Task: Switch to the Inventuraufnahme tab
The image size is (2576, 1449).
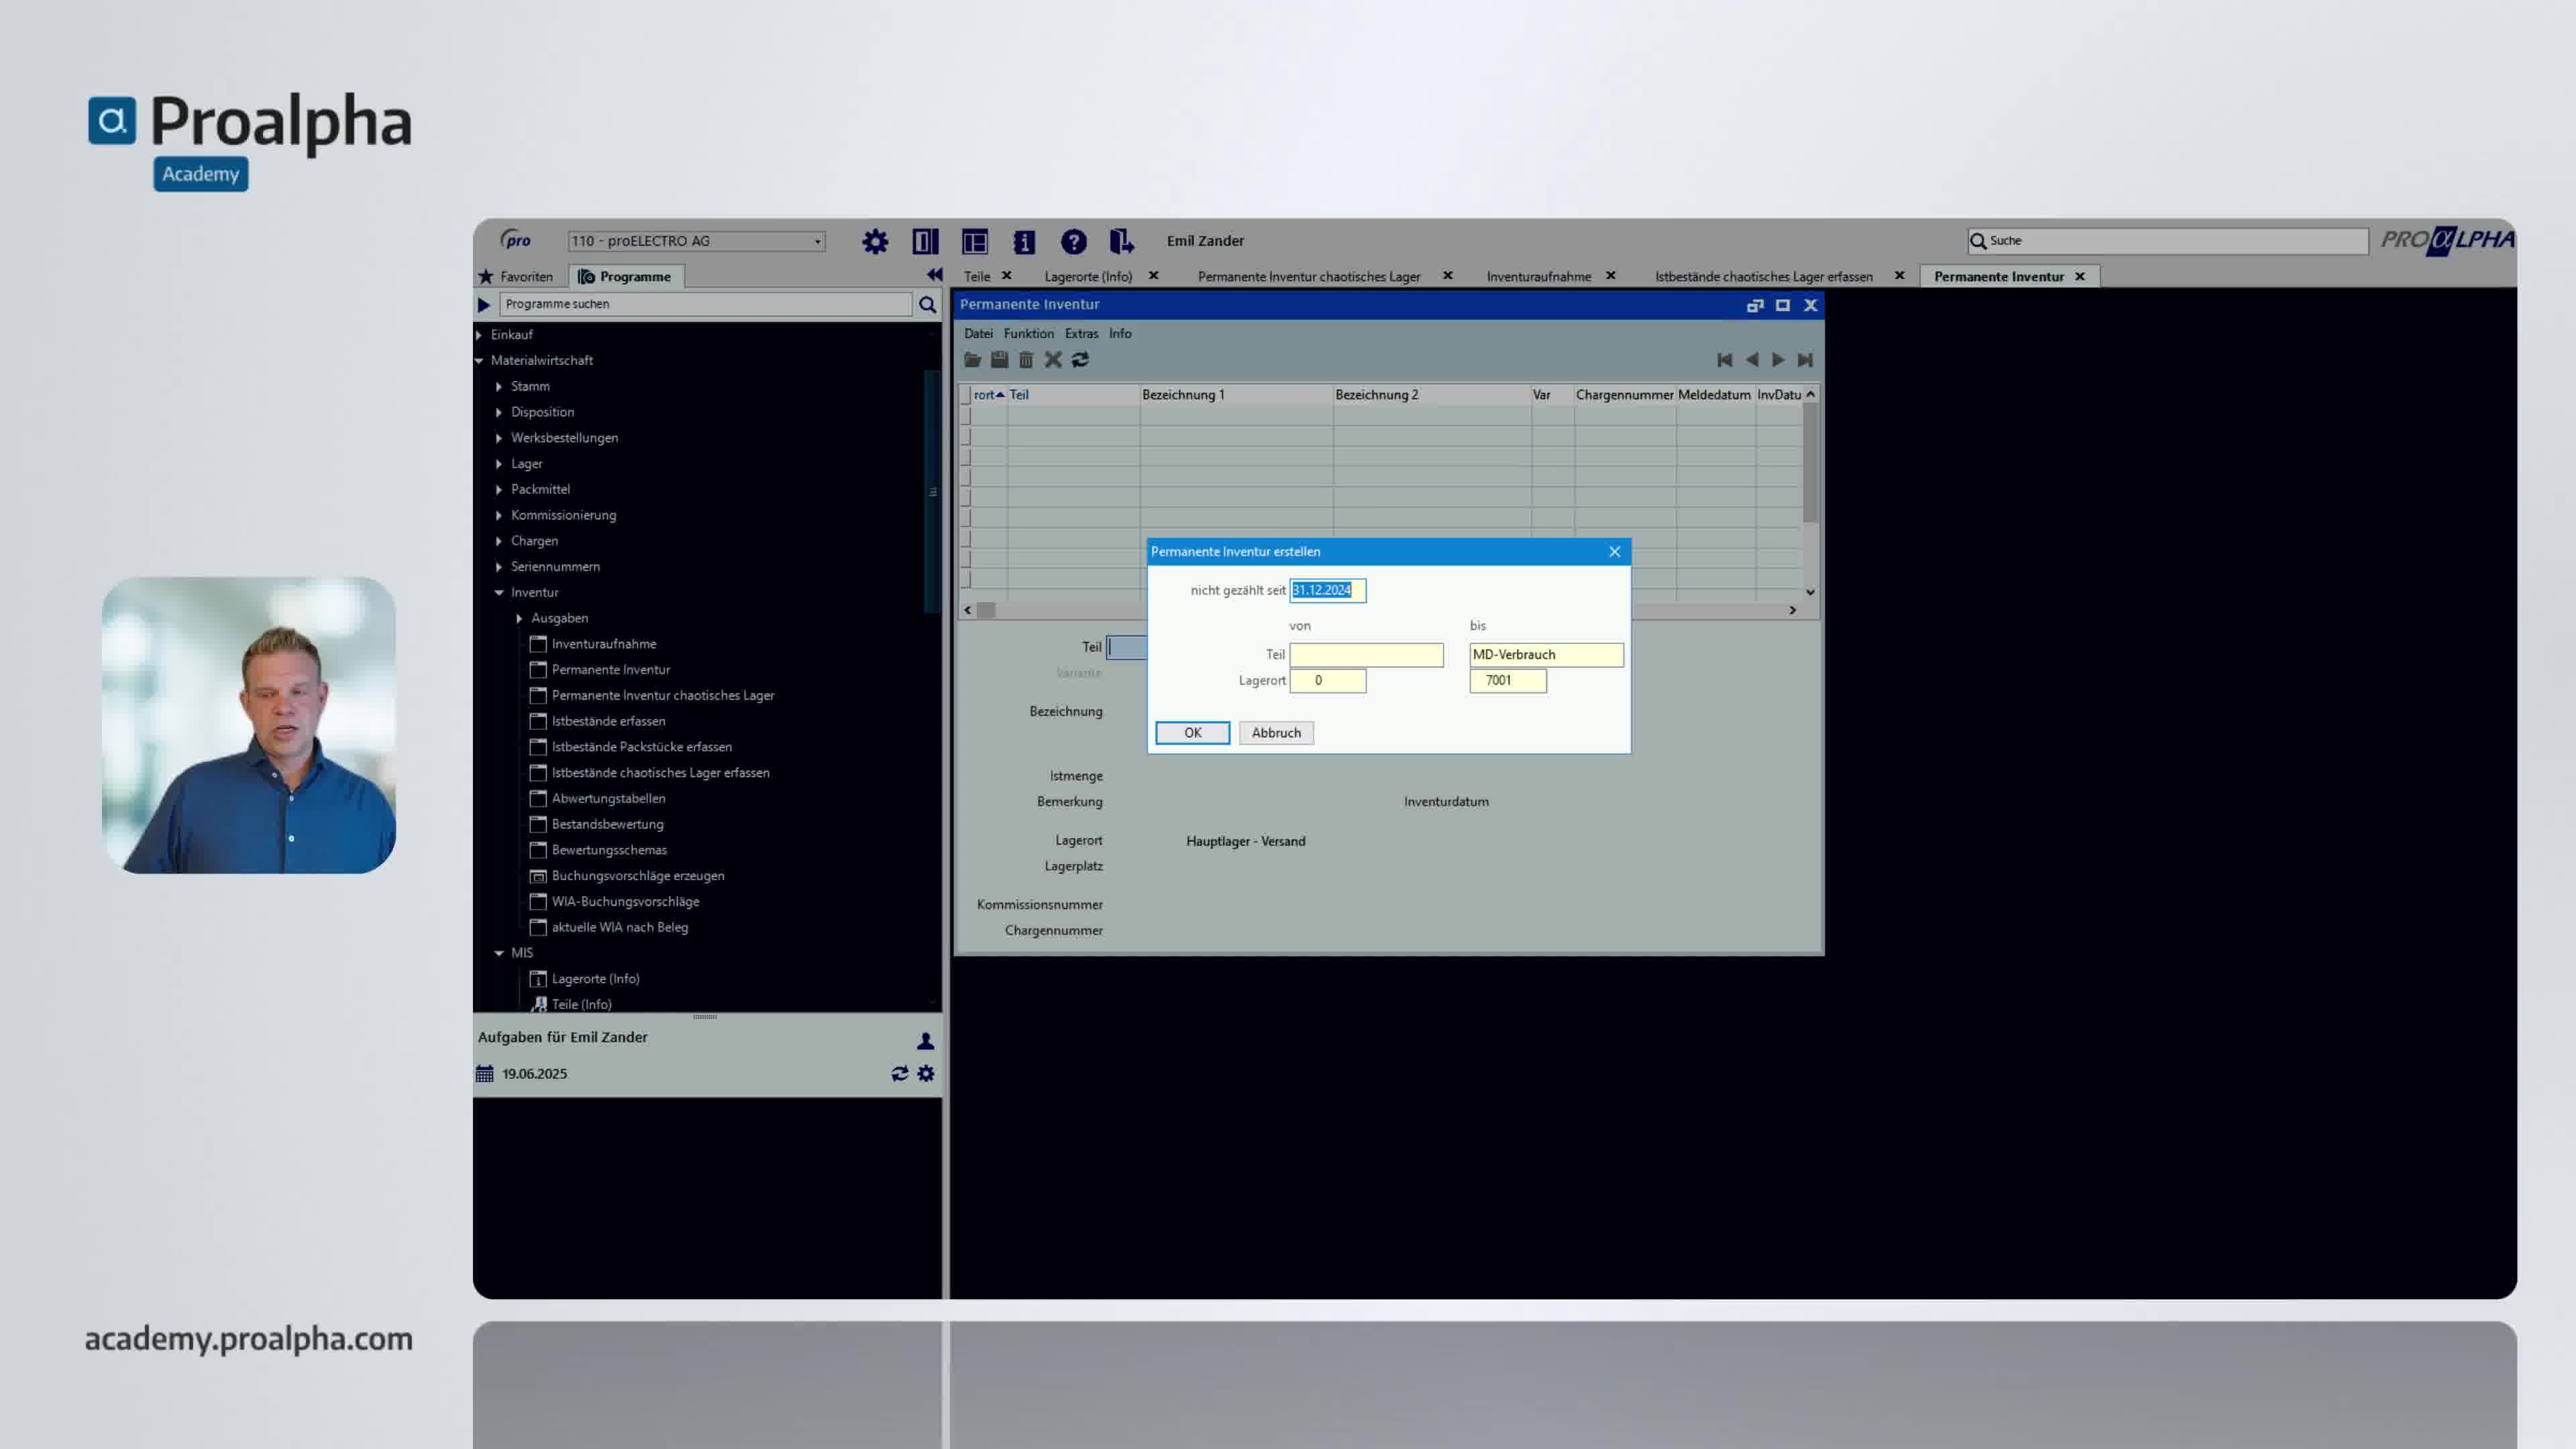Action: pyautogui.click(x=1538, y=277)
